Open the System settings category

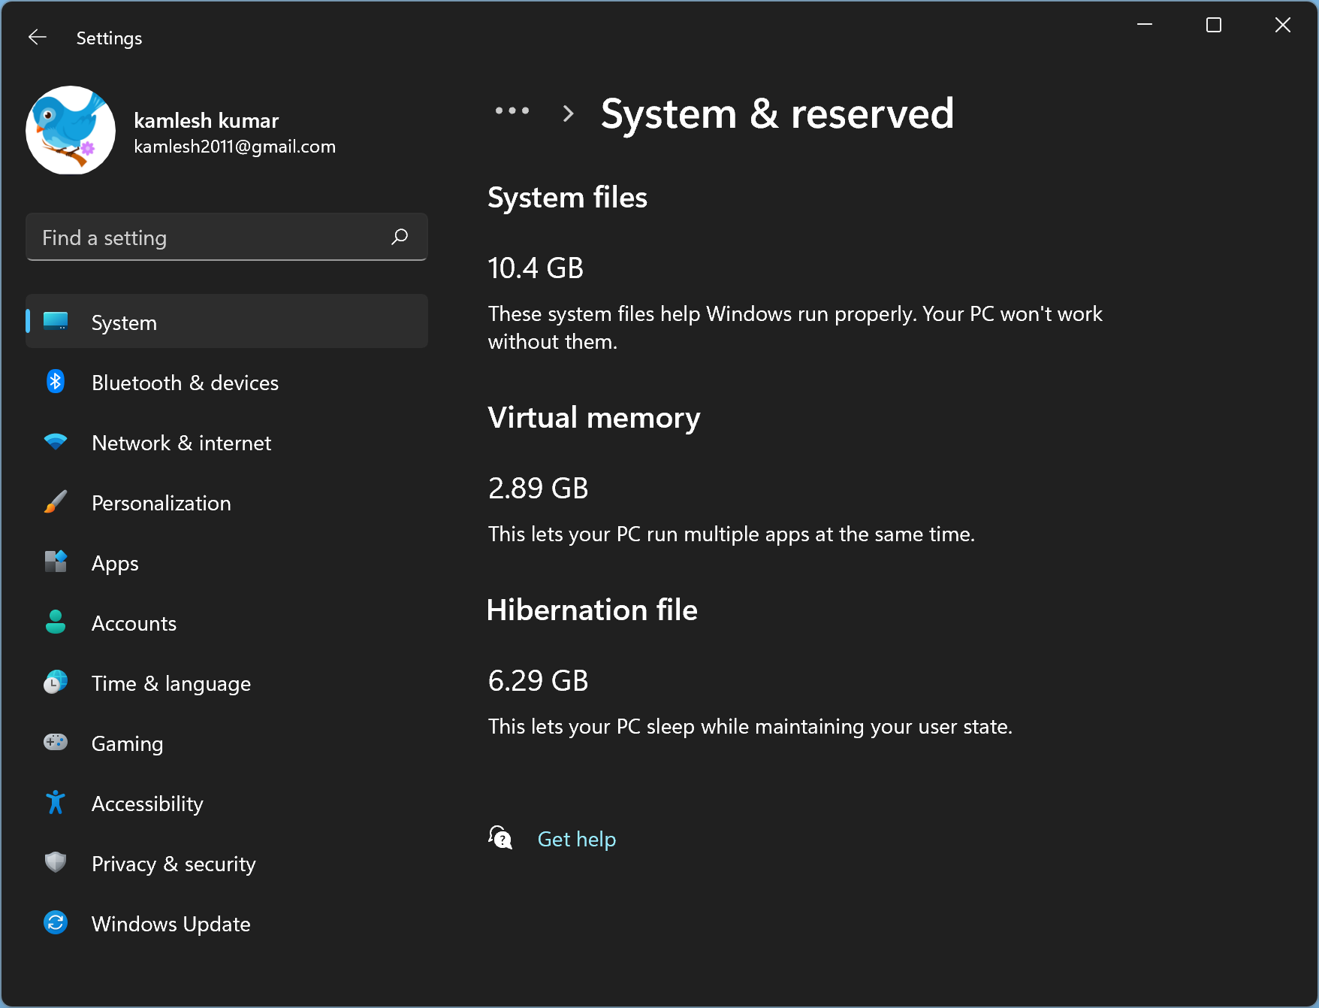click(124, 322)
